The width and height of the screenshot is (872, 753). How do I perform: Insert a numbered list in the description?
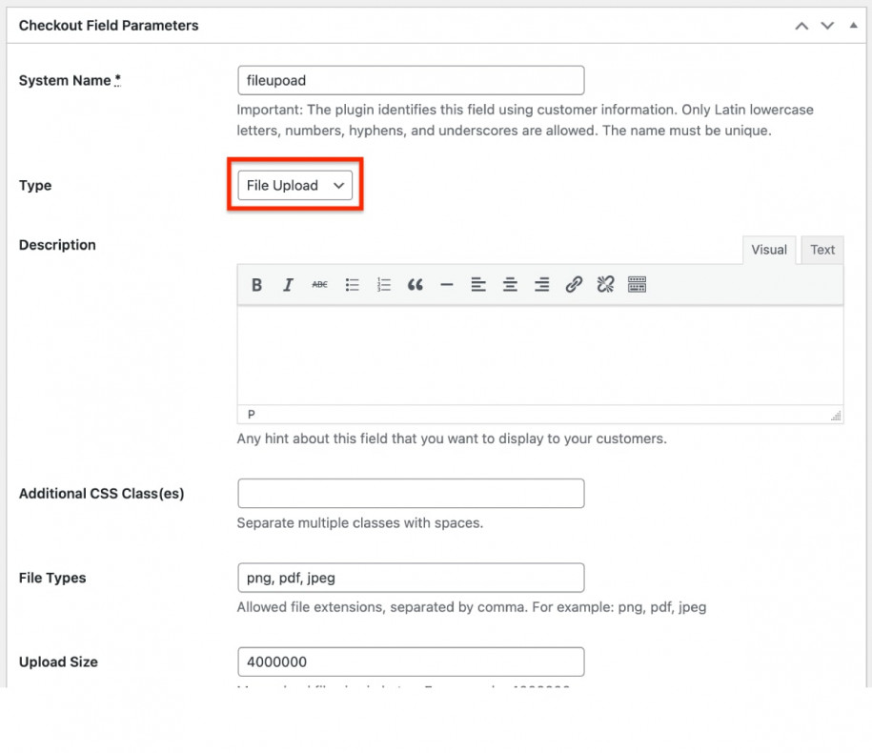coord(382,284)
